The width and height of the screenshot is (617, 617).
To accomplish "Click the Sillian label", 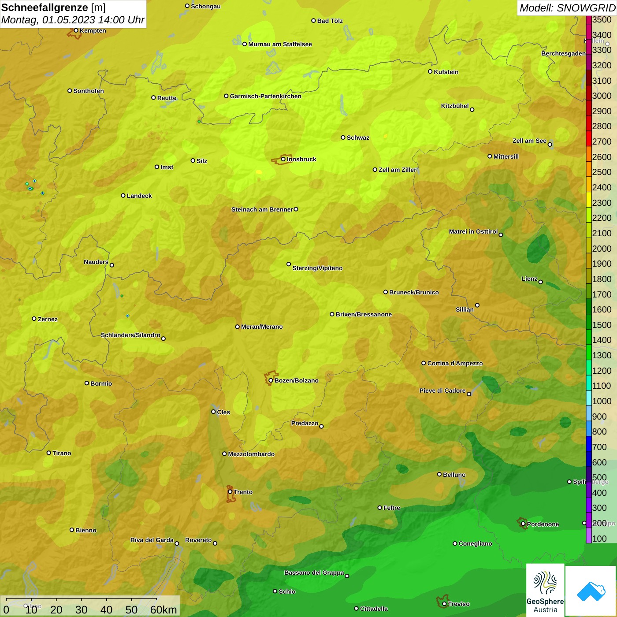I will point(465,309).
